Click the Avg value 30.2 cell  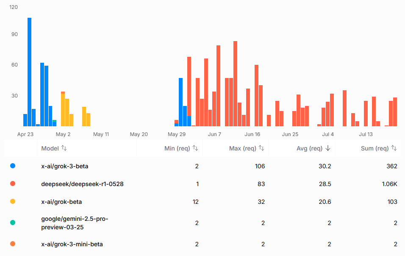pyautogui.click(x=325, y=166)
